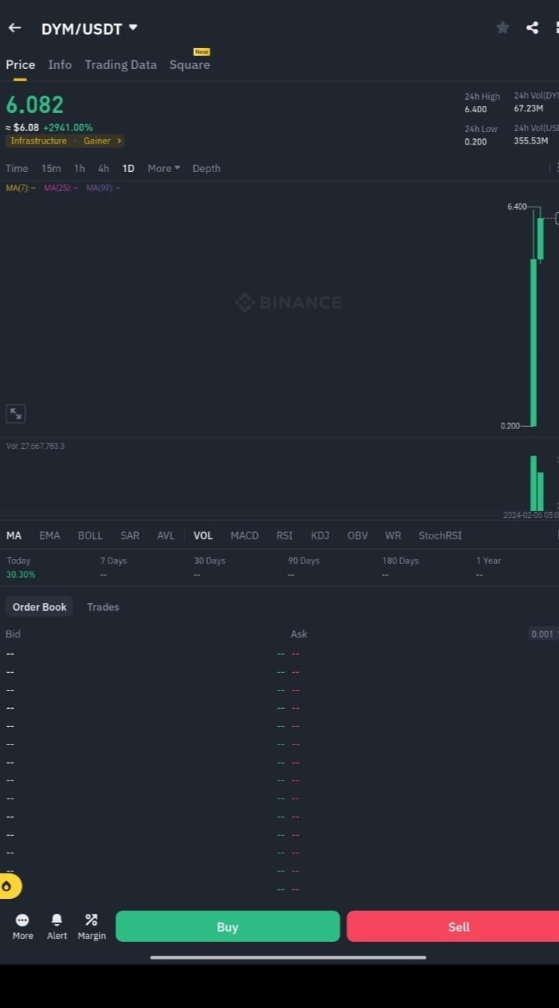Enable the BOLL indicator

tap(90, 535)
